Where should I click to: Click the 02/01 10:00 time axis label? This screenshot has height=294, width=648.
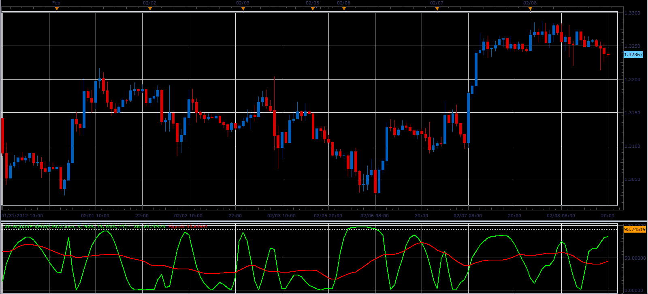point(95,216)
